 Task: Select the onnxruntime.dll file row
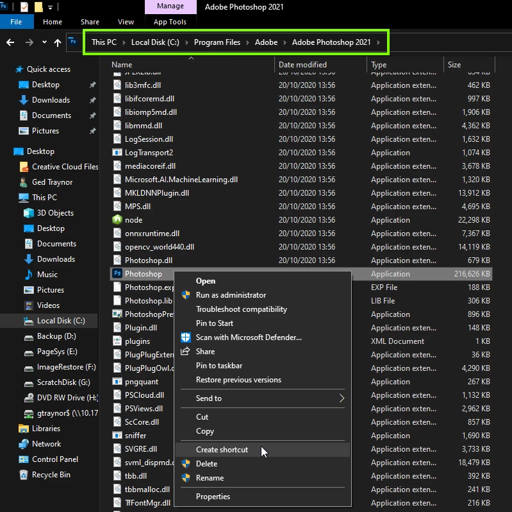(x=301, y=234)
